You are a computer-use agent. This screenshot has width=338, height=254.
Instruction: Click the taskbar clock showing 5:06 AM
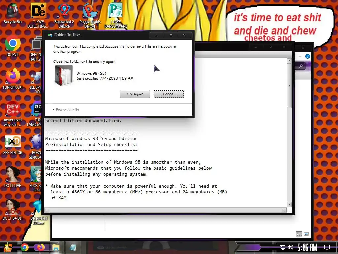click(307, 247)
